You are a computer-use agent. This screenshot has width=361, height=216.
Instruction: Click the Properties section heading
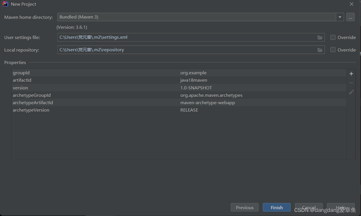(15, 62)
